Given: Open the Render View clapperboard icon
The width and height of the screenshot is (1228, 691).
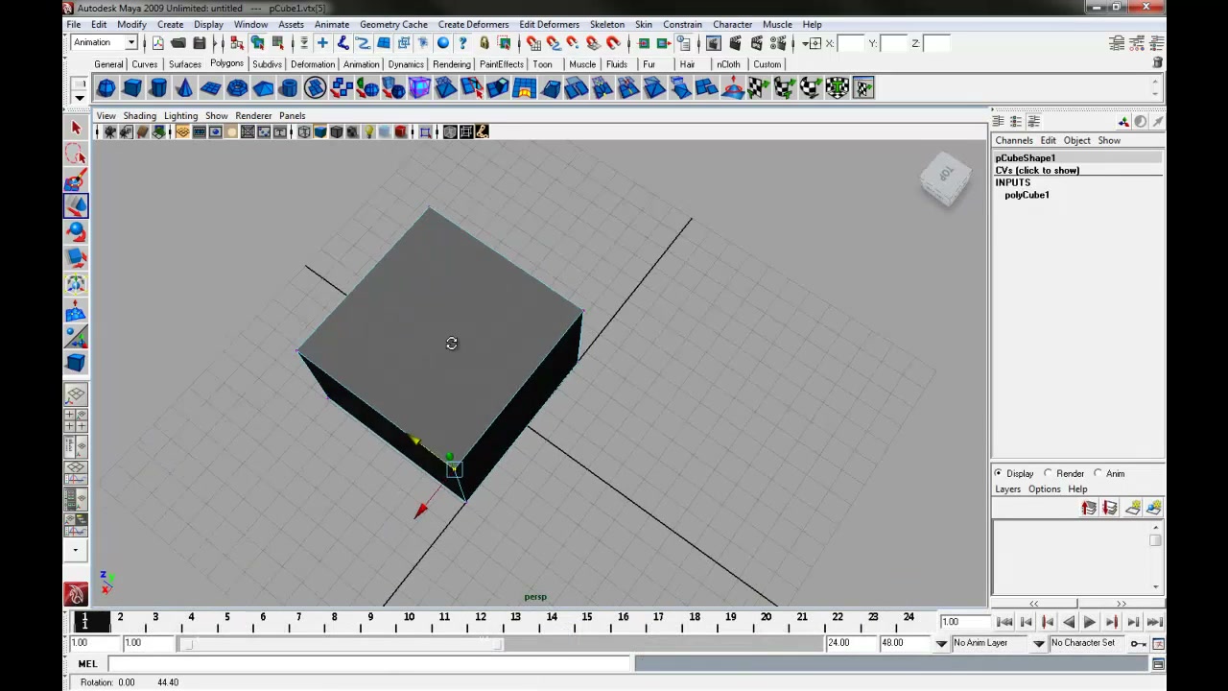Looking at the screenshot, I should click(713, 43).
